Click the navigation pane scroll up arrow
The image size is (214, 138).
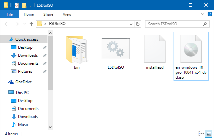coord(50,33)
